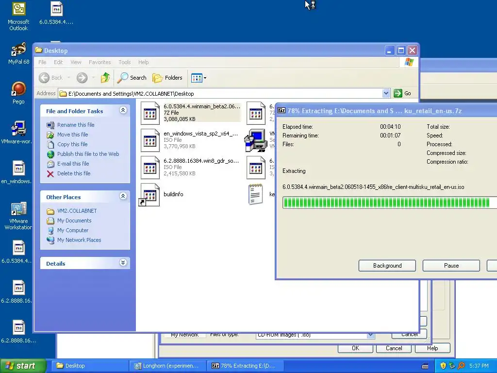Expand the Address bar dropdown arrow
Viewport: 497px width, 373px height.
(x=386, y=93)
